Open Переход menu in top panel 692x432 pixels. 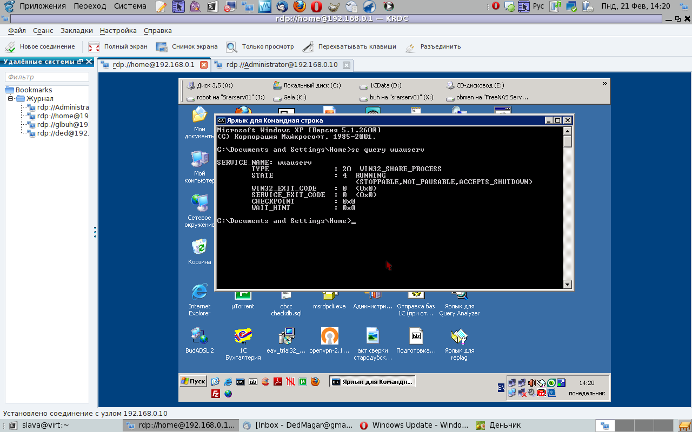pyautogui.click(x=90, y=6)
